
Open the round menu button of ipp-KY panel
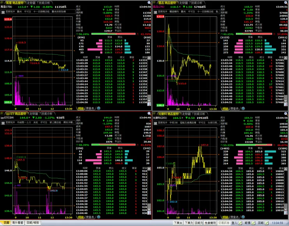pos(2,114)
